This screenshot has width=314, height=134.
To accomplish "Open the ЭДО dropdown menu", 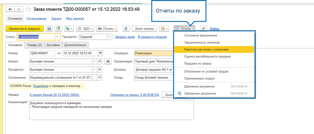I will tap(85, 29).
